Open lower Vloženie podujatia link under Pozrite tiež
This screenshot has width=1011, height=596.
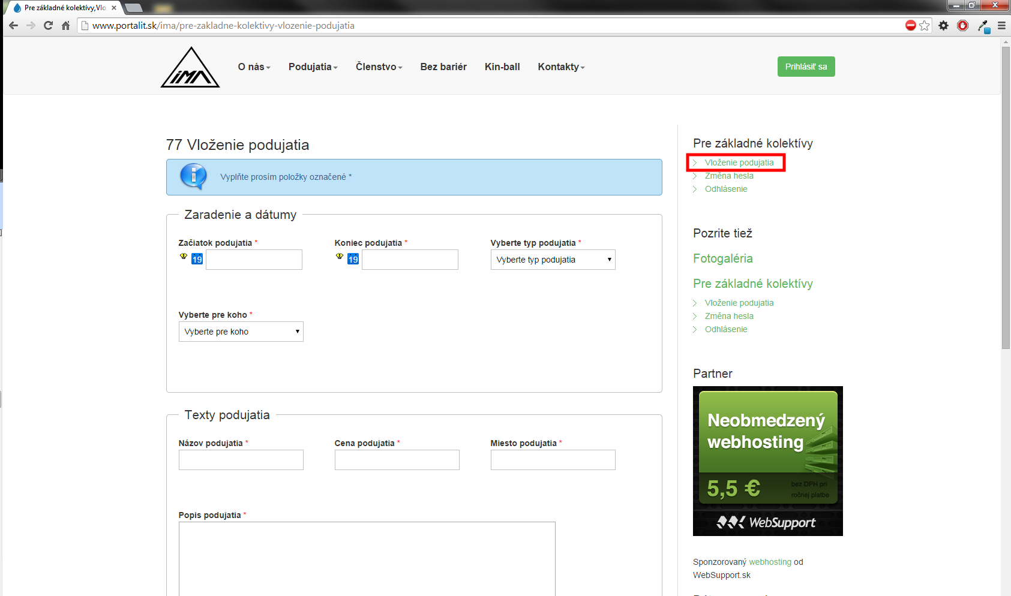point(739,303)
